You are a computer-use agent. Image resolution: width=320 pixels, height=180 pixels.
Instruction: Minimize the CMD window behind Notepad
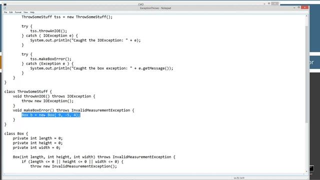click(264, 4)
